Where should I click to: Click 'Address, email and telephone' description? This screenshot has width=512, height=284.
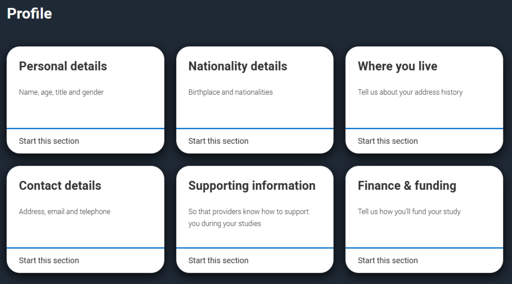[x=64, y=212]
